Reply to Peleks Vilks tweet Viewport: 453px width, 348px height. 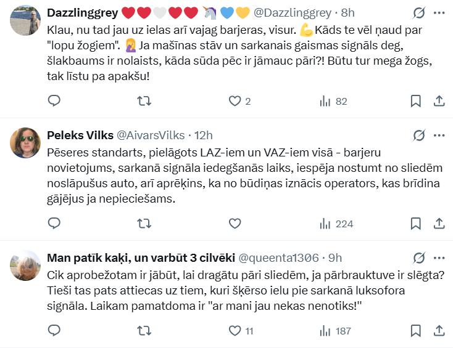[54, 223]
